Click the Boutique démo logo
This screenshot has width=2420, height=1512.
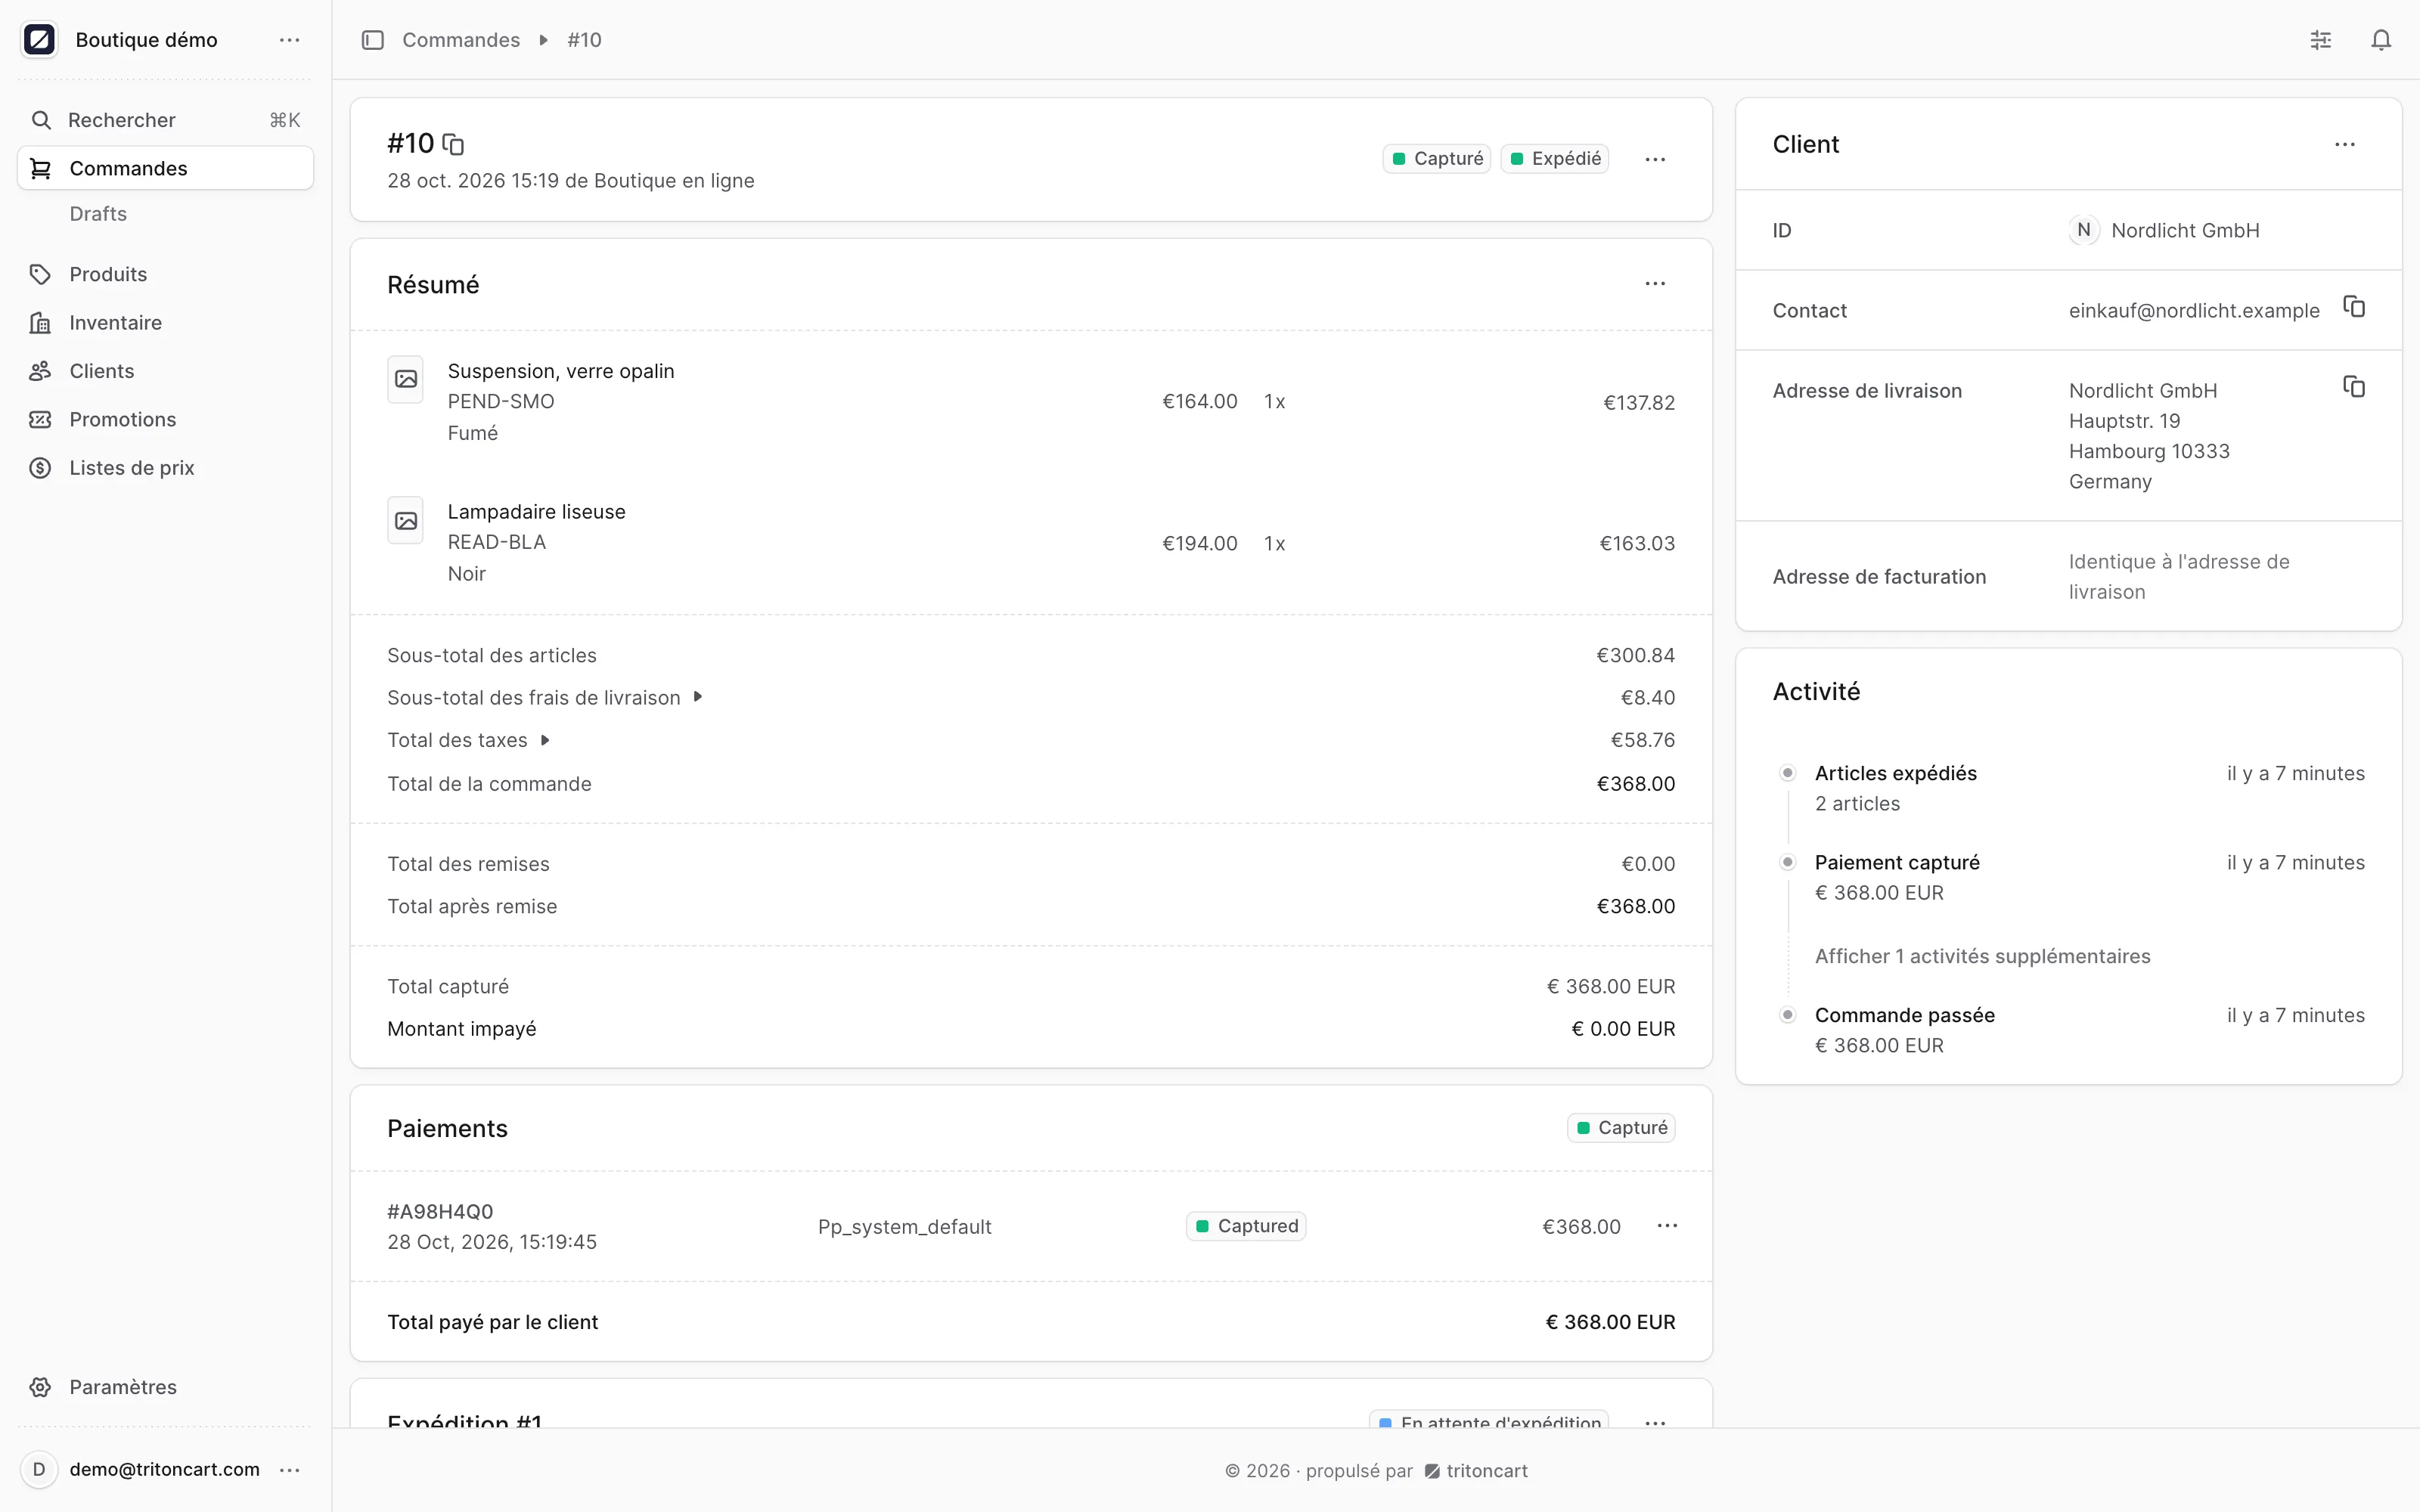pyautogui.click(x=39, y=40)
